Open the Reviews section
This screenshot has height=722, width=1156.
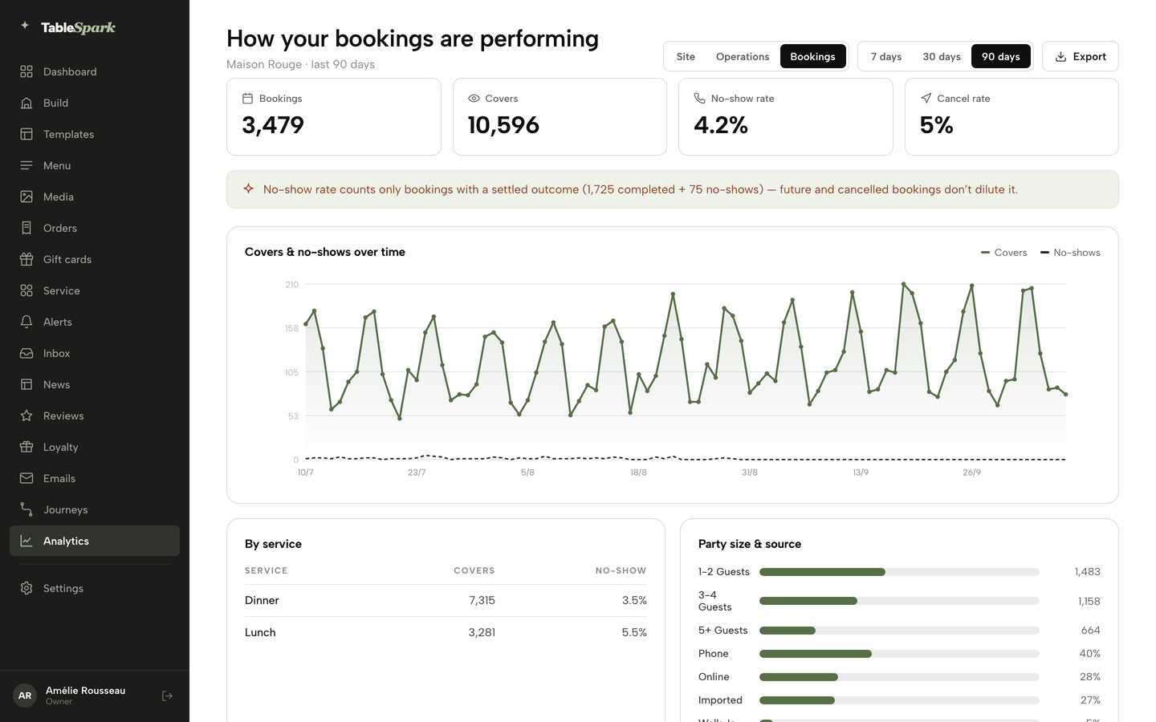95,416
